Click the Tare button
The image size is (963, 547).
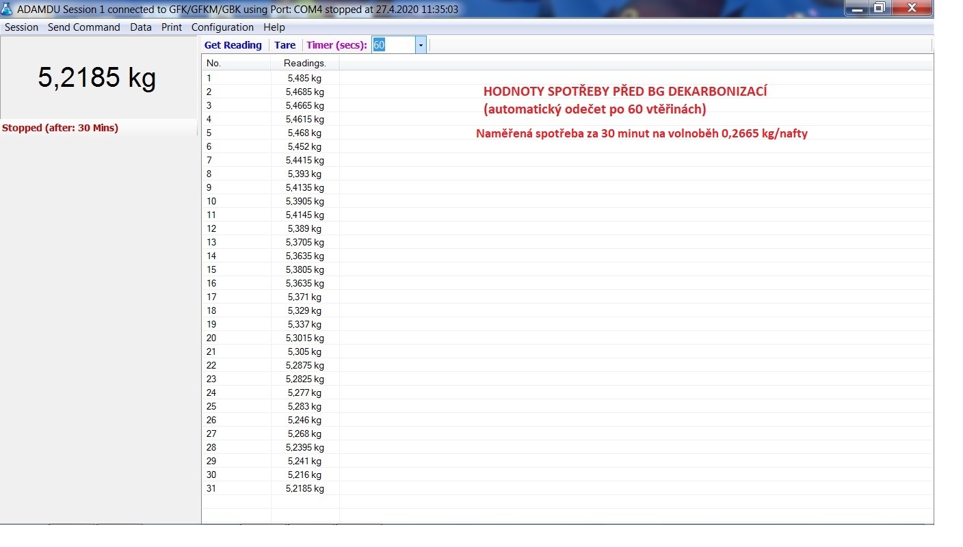pos(285,45)
